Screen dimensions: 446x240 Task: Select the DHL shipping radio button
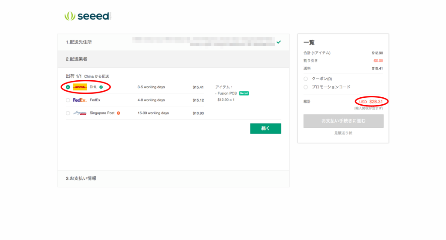click(x=68, y=87)
